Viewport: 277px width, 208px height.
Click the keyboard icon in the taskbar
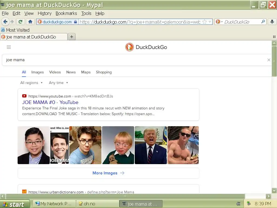pyautogui.click(x=239, y=204)
